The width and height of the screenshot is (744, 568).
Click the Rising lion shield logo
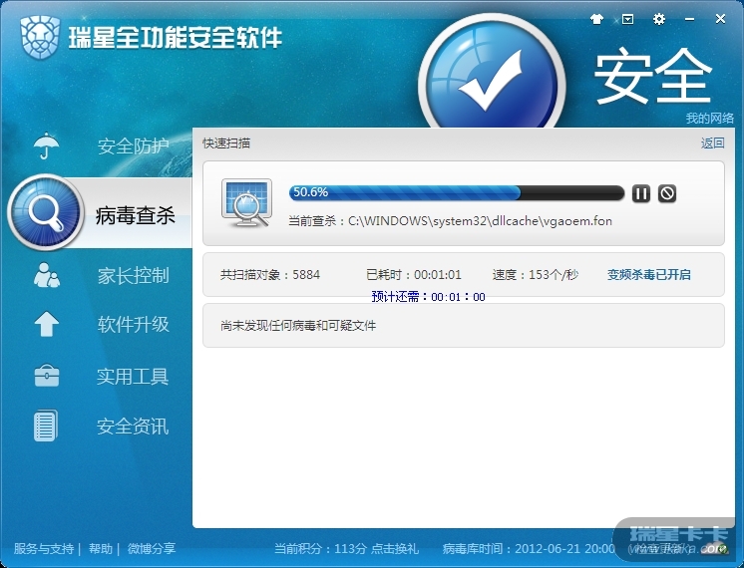(40, 37)
